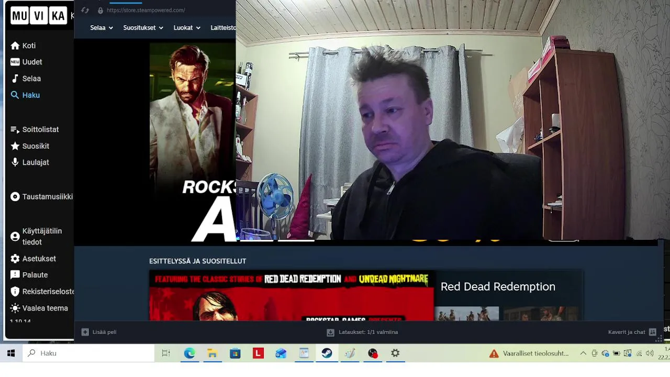Open Task View on the taskbar
The height and width of the screenshot is (377, 670).
coord(166,353)
